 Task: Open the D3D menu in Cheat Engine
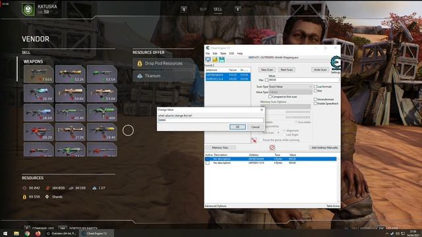coord(231,53)
